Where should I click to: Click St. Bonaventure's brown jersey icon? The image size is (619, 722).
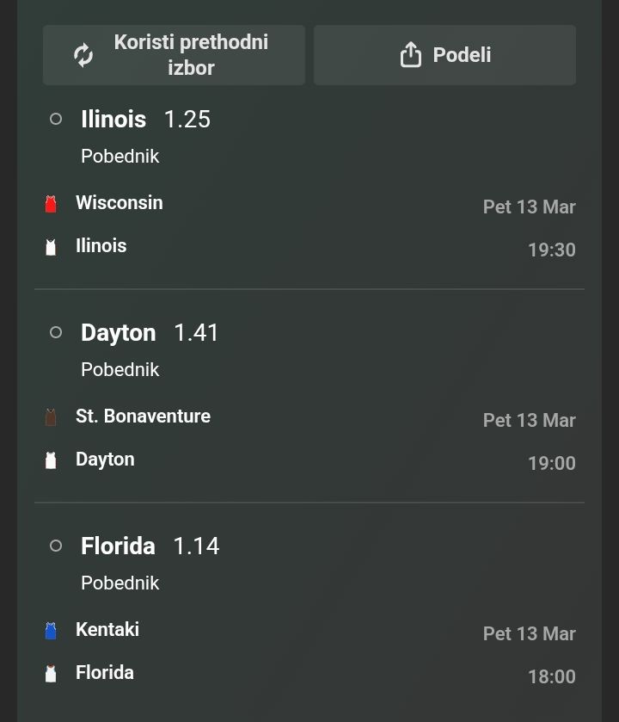coord(51,417)
